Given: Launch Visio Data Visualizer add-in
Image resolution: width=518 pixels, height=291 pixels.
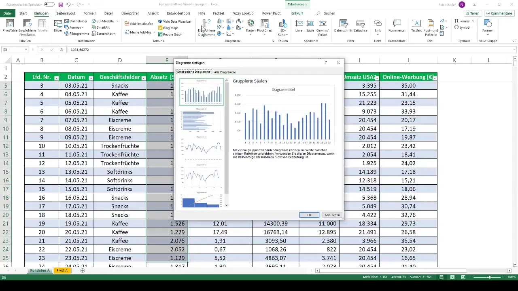Looking at the screenshot, I should pyautogui.click(x=174, y=21).
